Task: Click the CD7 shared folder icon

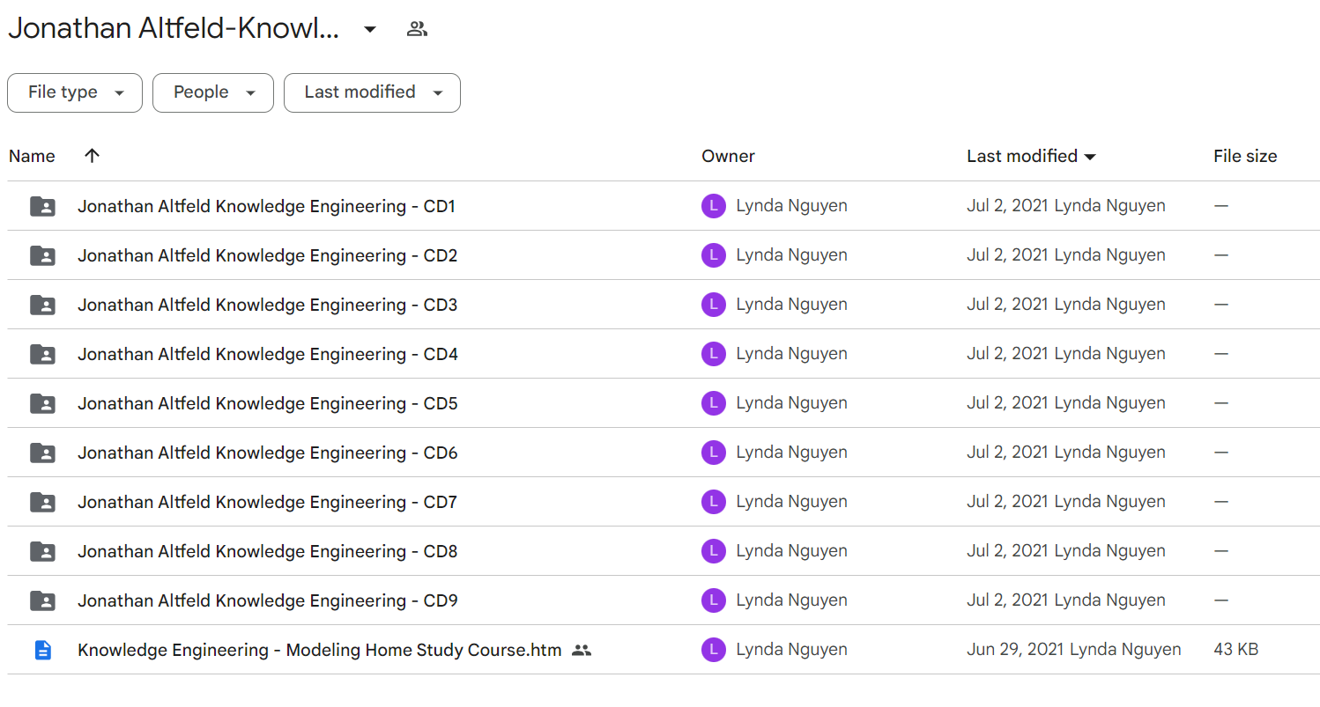Action: (x=42, y=503)
